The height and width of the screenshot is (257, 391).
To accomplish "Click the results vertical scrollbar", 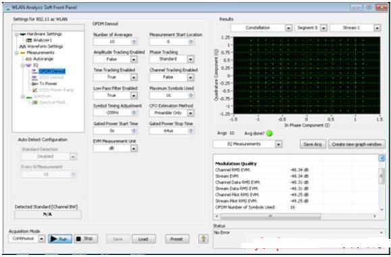I will pyautogui.click(x=382, y=176).
